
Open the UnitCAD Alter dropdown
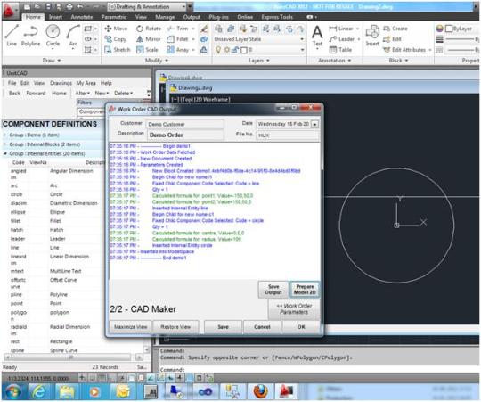tap(82, 93)
